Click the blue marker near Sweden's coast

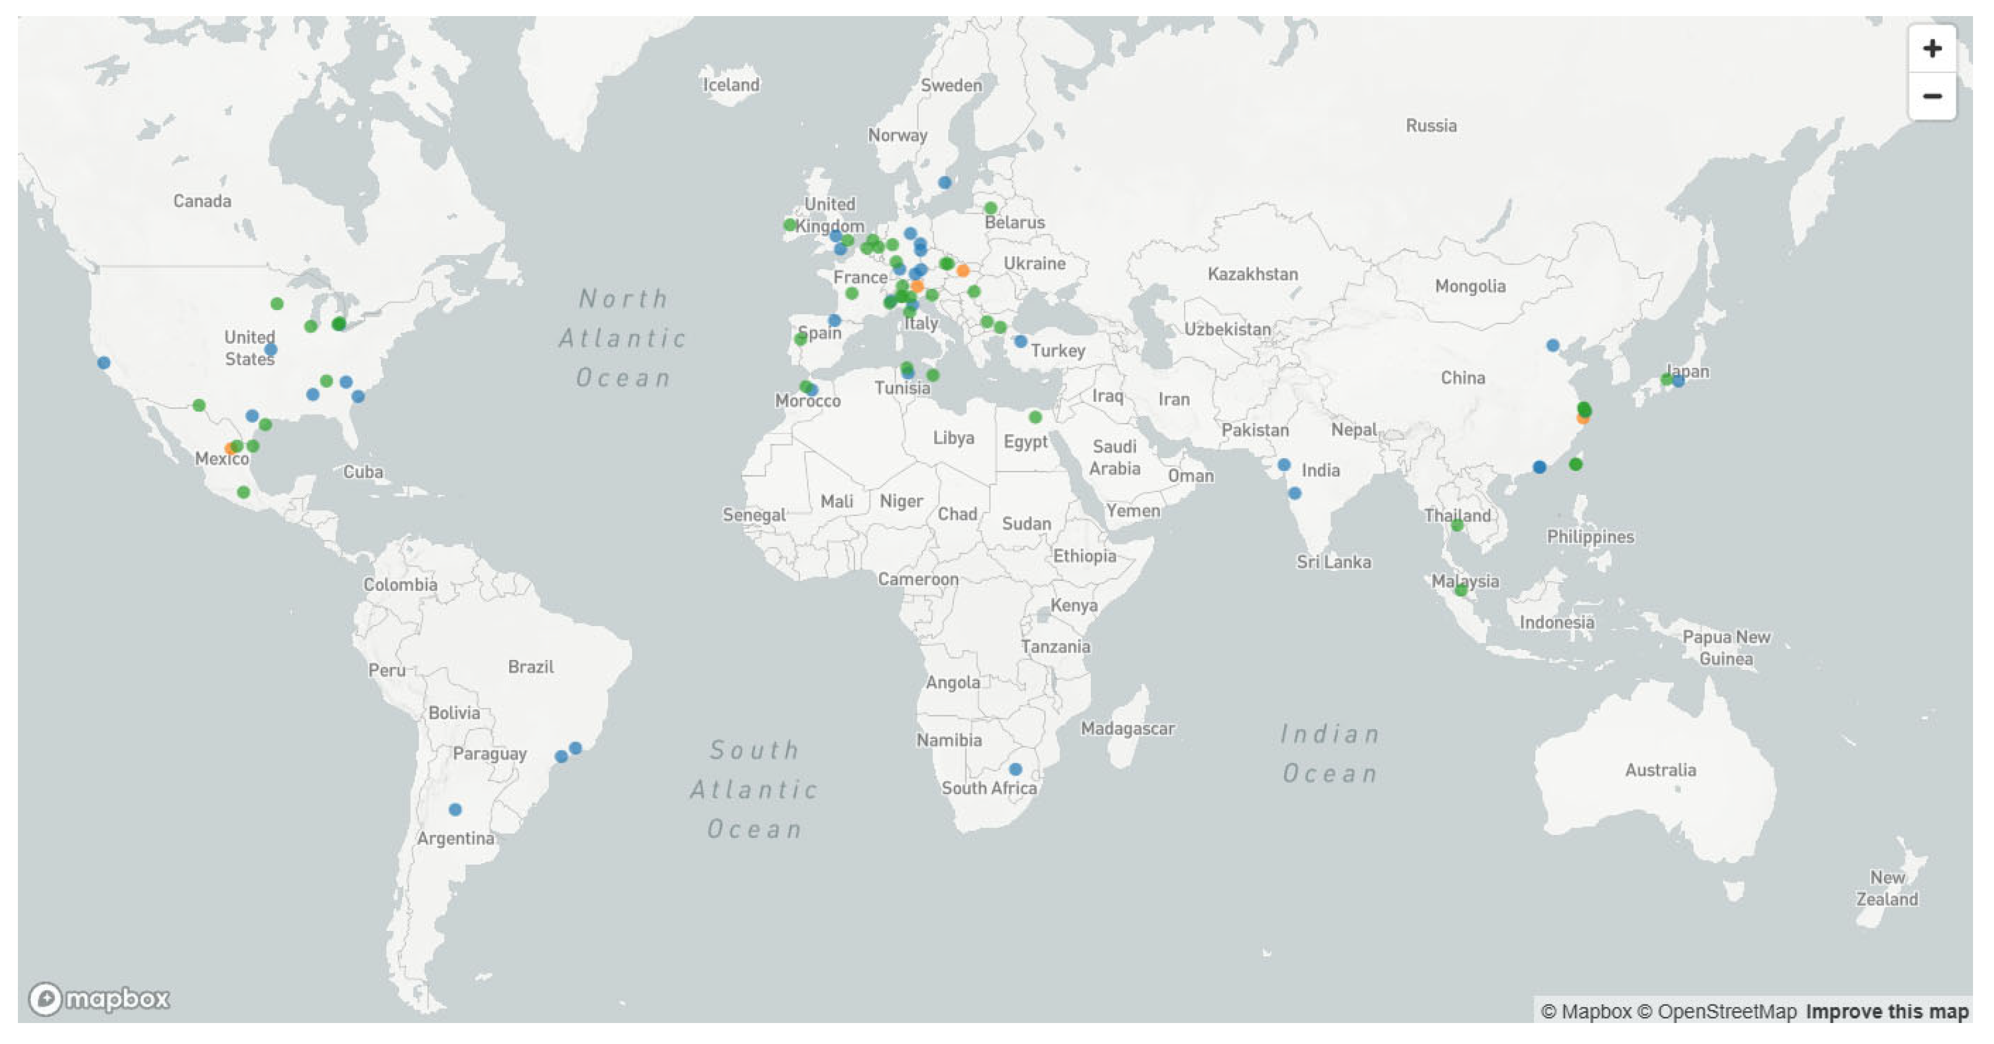point(945,183)
